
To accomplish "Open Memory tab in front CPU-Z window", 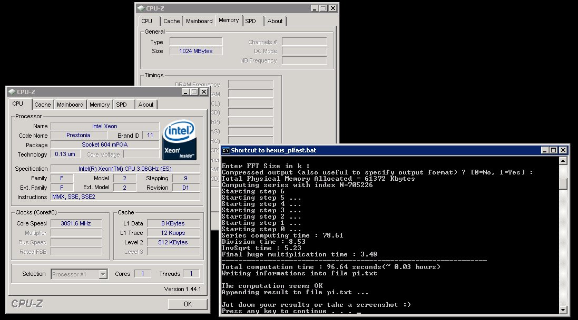I will pos(100,105).
